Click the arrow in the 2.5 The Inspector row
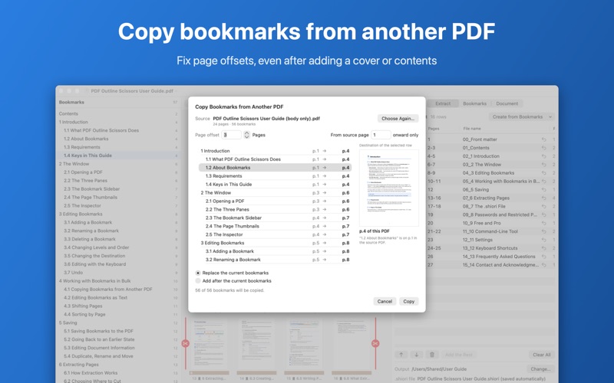This screenshot has height=383, width=614. click(325, 234)
